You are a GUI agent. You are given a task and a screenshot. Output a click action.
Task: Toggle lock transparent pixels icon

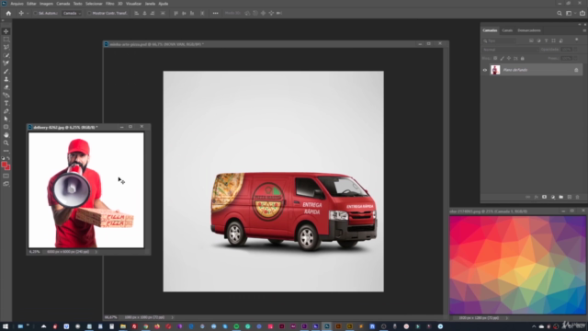(x=495, y=58)
